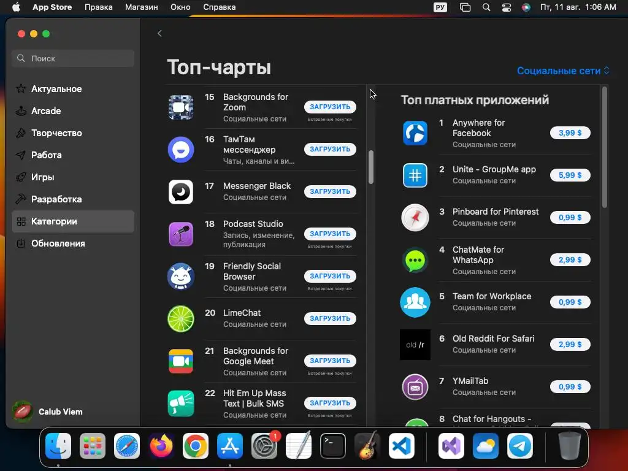
Task: Download TamTam мессенджер with Загрузить
Action: pyautogui.click(x=330, y=149)
